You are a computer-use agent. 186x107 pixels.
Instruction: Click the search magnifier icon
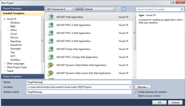click(x=182, y=9)
